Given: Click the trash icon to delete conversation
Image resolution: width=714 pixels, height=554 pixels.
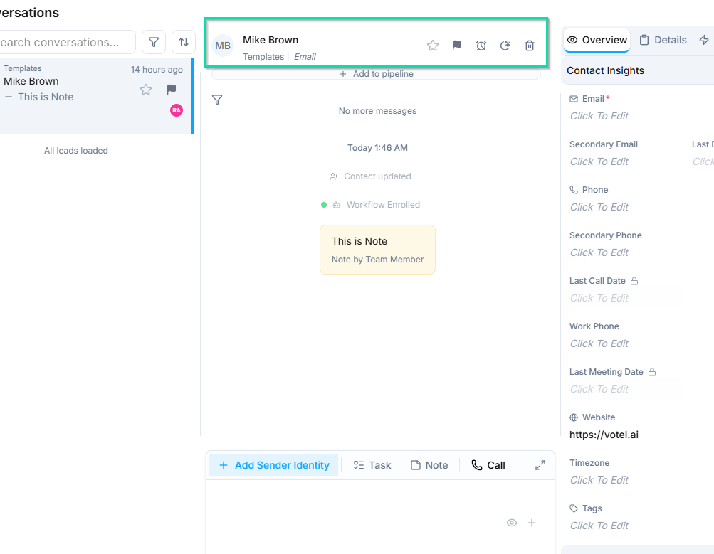Looking at the screenshot, I should pyautogui.click(x=530, y=46).
